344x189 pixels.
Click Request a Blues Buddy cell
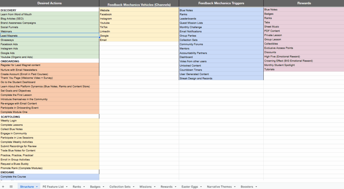(50, 164)
